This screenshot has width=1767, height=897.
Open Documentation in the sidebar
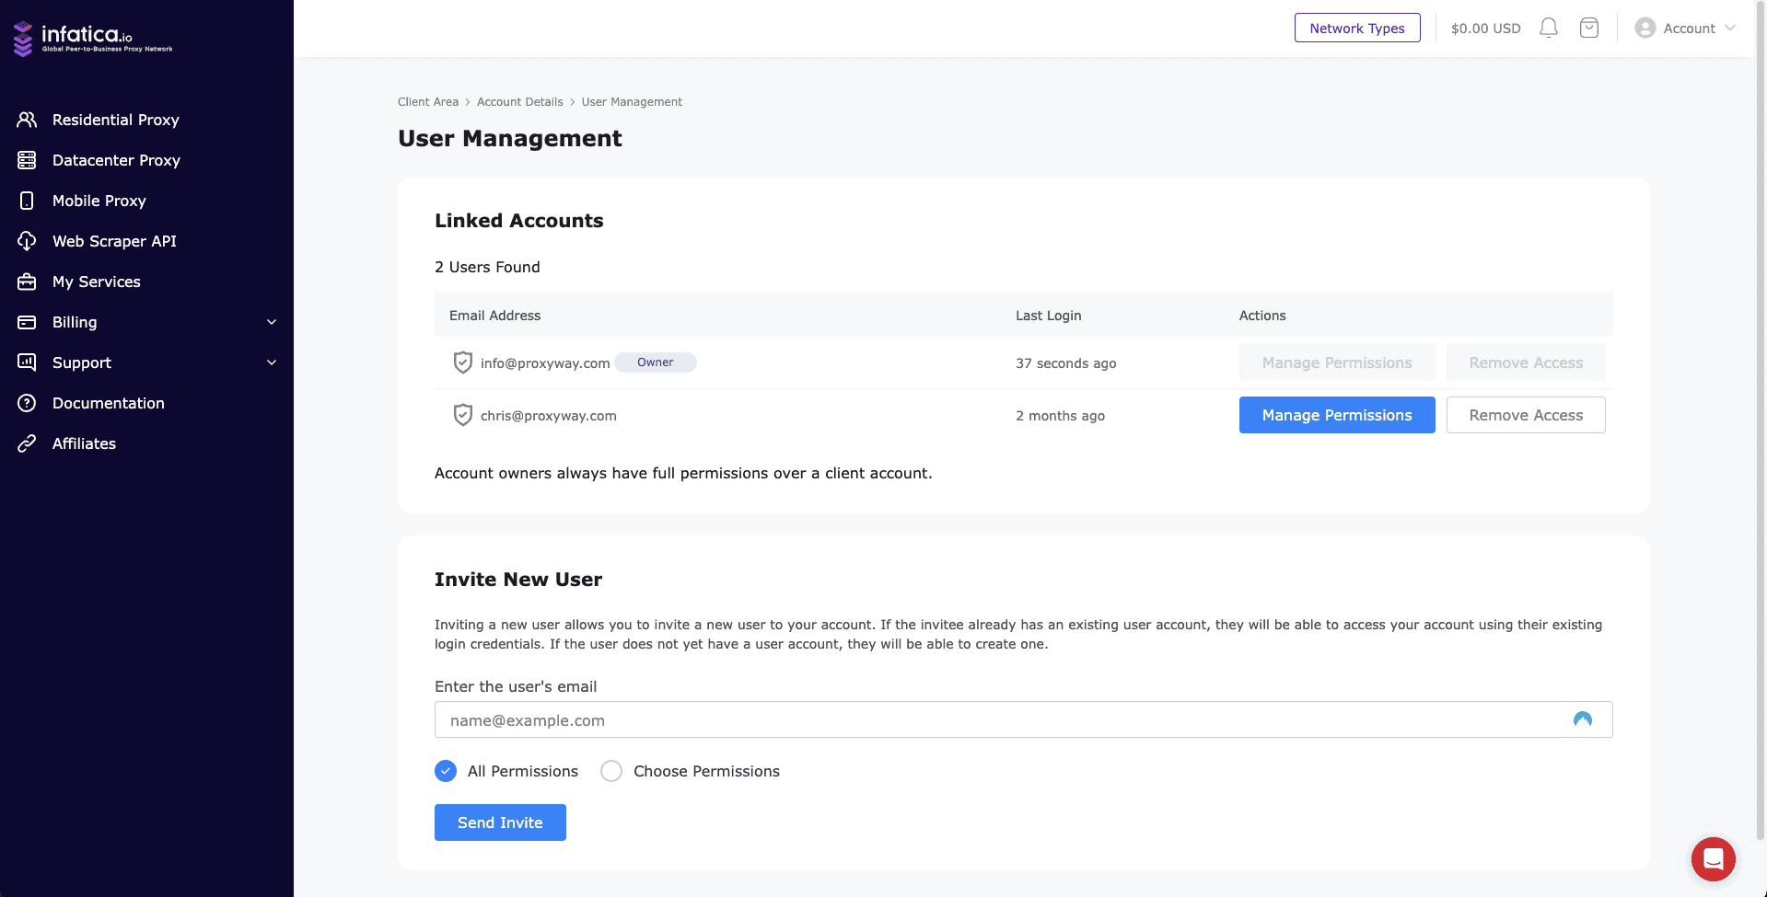[109, 403]
